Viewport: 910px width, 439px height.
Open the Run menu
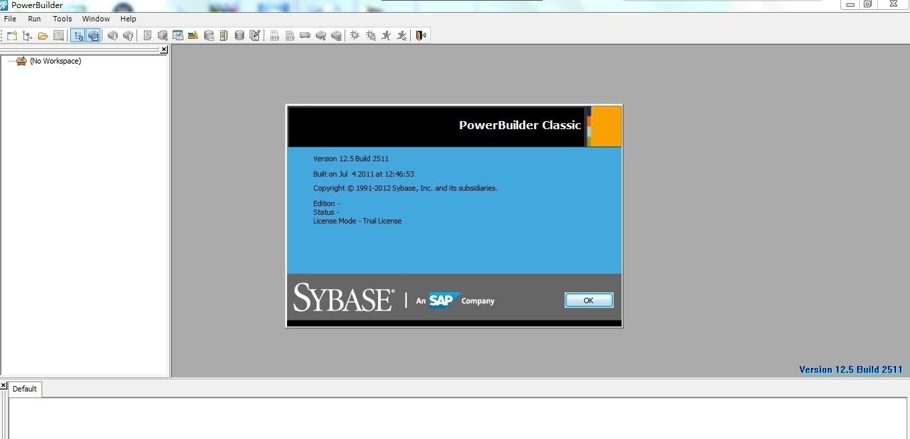pos(34,19)
